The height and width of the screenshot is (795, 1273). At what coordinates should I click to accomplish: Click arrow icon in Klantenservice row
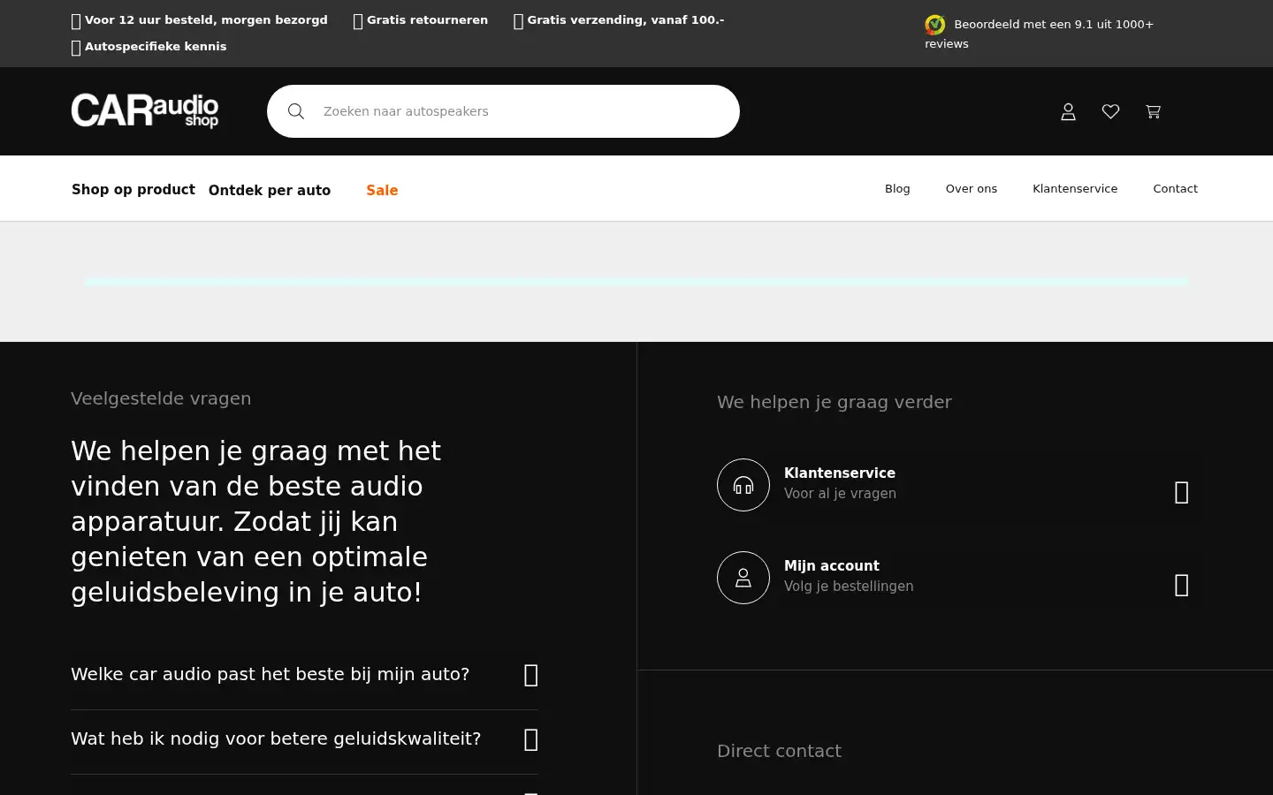coord(1182,492)
